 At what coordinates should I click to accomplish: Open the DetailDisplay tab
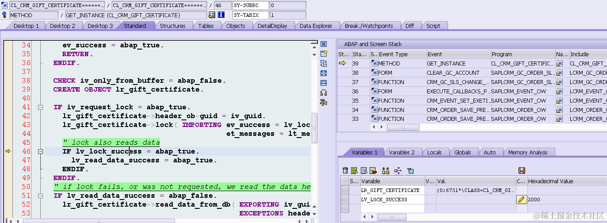272,26
